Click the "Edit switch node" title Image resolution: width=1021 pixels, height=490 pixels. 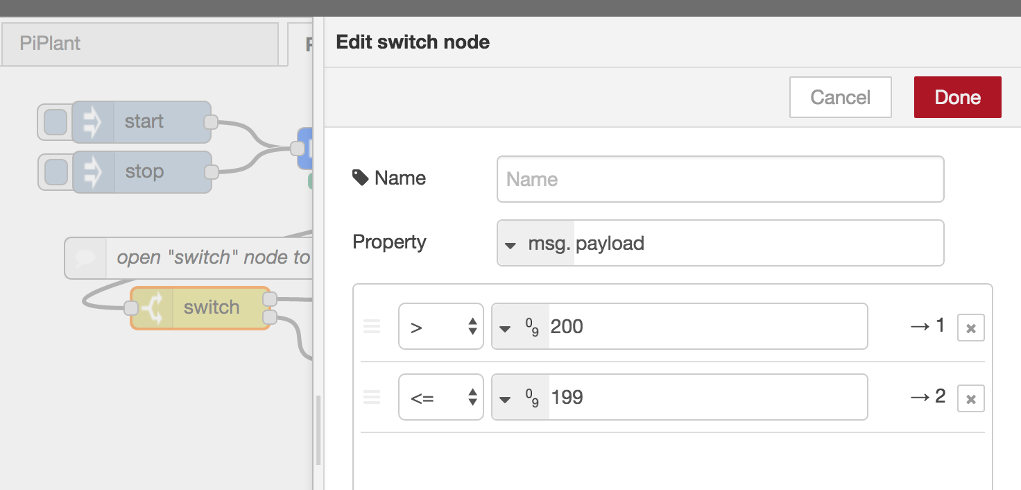(413, 42)
